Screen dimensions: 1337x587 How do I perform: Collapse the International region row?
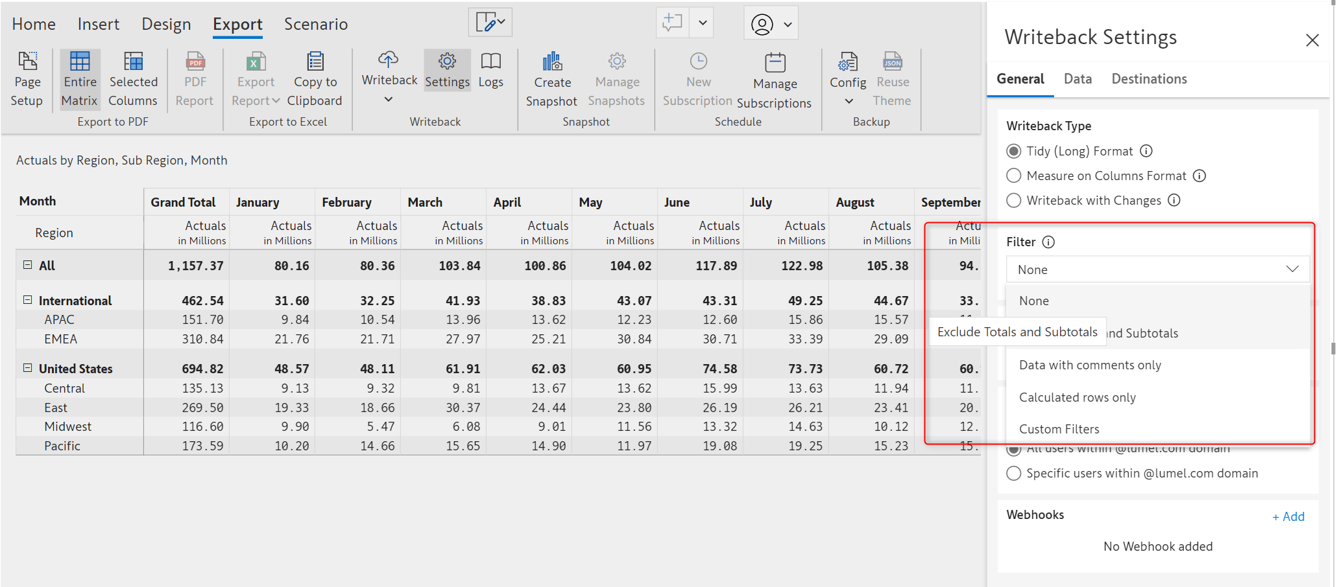coord(28,300)
